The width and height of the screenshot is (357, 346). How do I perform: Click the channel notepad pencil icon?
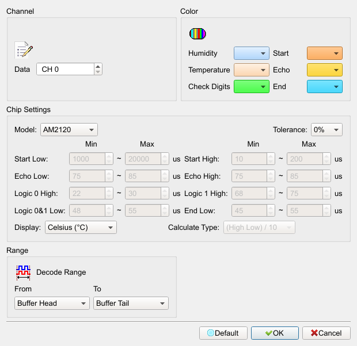click(24, 50)
